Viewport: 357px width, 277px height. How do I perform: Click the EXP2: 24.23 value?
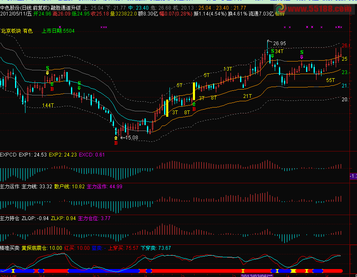coord(63,155)
